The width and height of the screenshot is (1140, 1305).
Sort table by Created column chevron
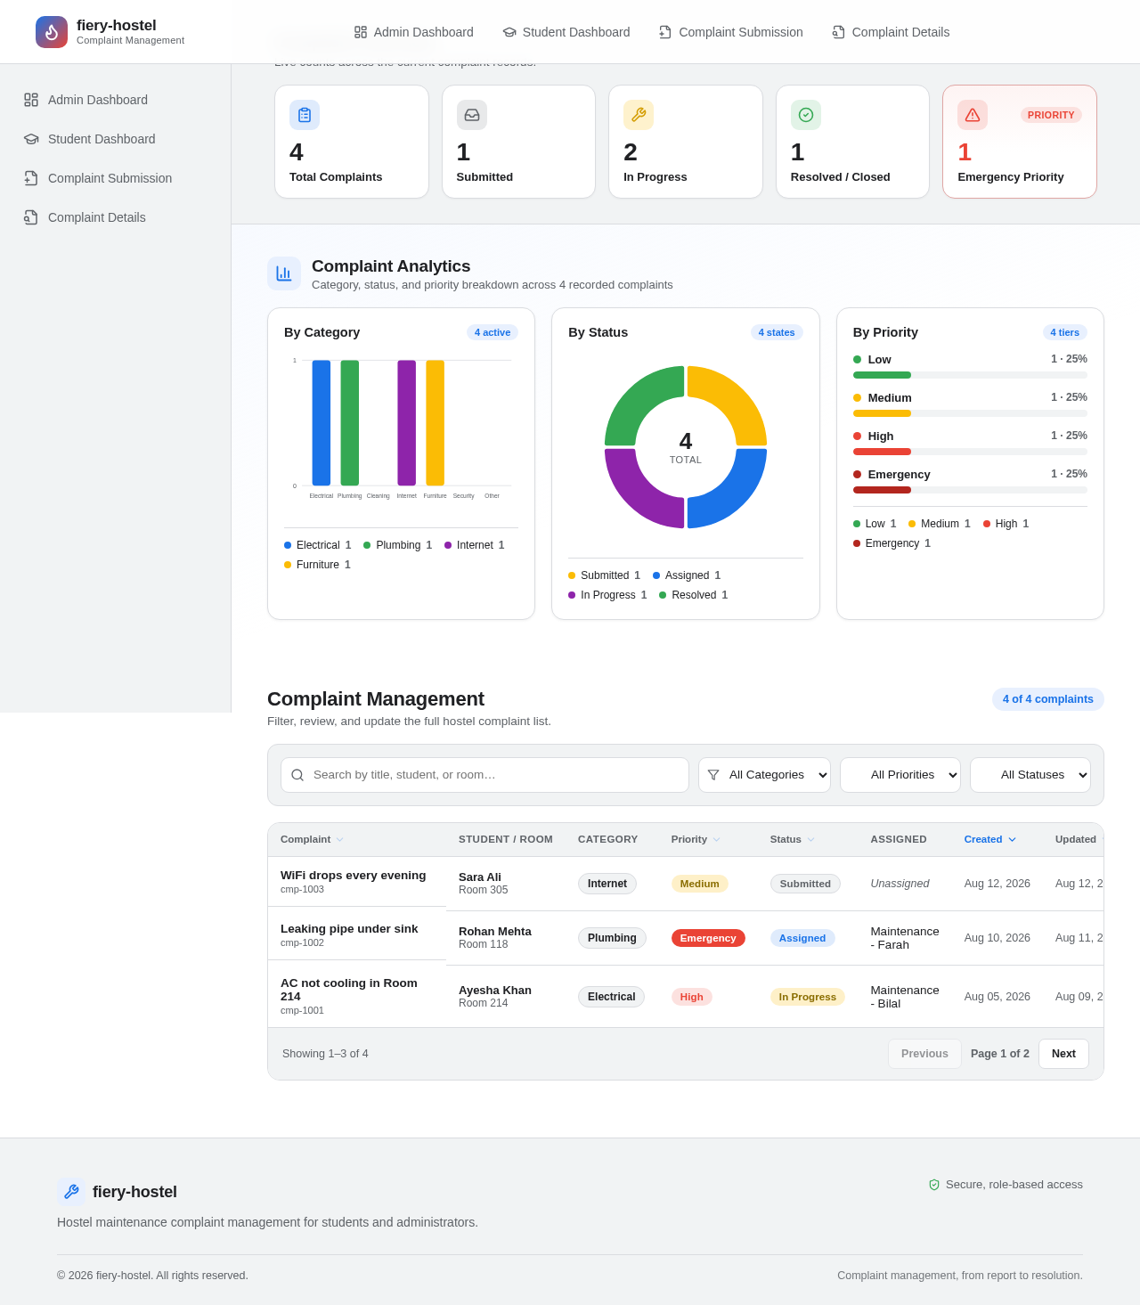1012,840
